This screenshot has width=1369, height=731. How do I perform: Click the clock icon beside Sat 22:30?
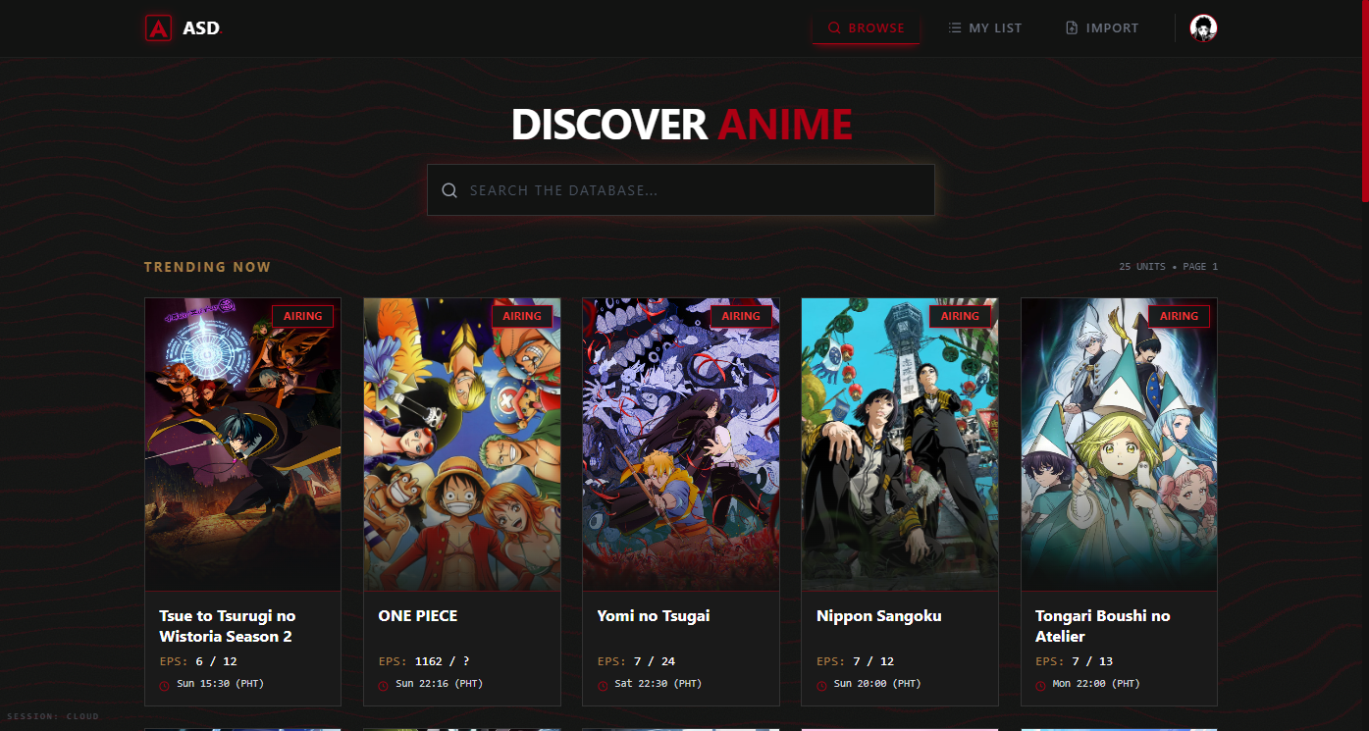[x=602, y=685]
